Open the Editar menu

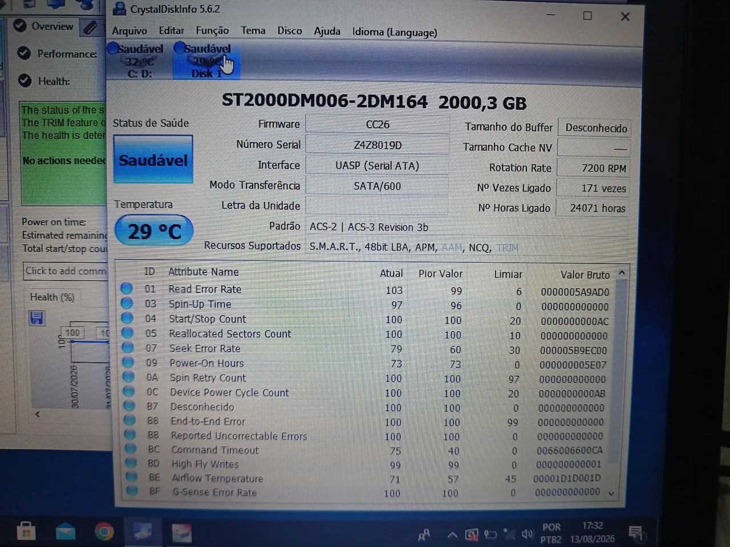(x=171, y=31)
